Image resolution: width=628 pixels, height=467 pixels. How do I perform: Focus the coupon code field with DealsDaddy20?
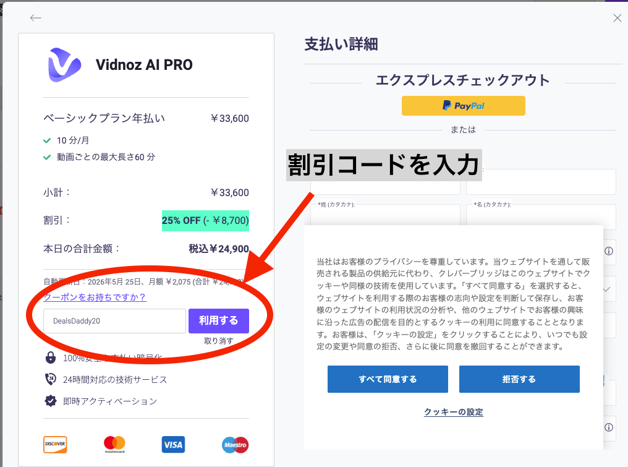point(114,320)
